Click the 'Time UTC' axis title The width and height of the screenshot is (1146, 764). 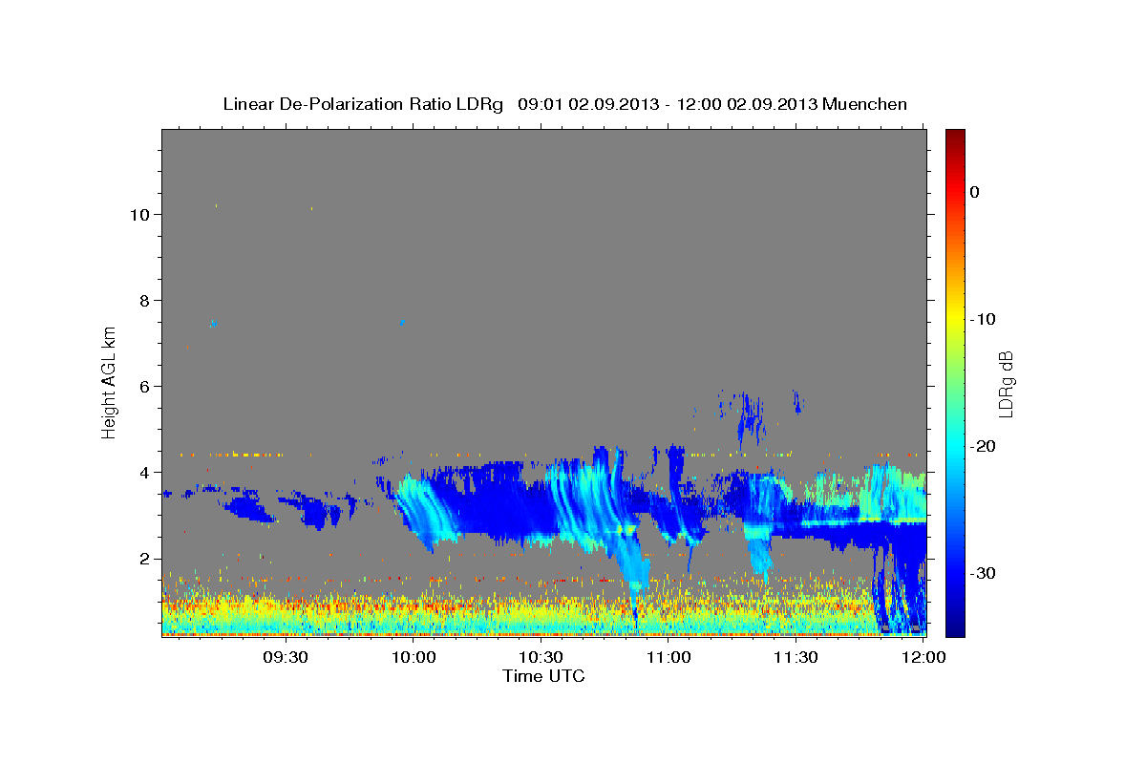[x=543, y=677]
